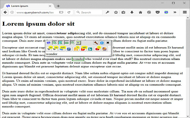Toggle the link mode button in popup
The height and width of the screenshot is (118, 190).
coord(66,43)
